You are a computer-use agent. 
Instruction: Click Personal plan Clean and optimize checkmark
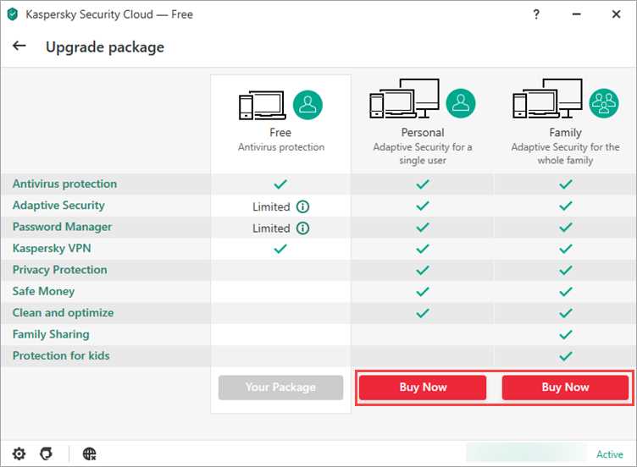click(x=423, y=313)
